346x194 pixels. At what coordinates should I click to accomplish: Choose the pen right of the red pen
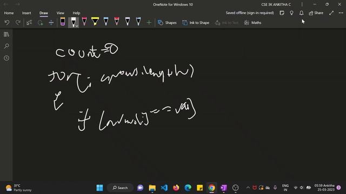128,22
